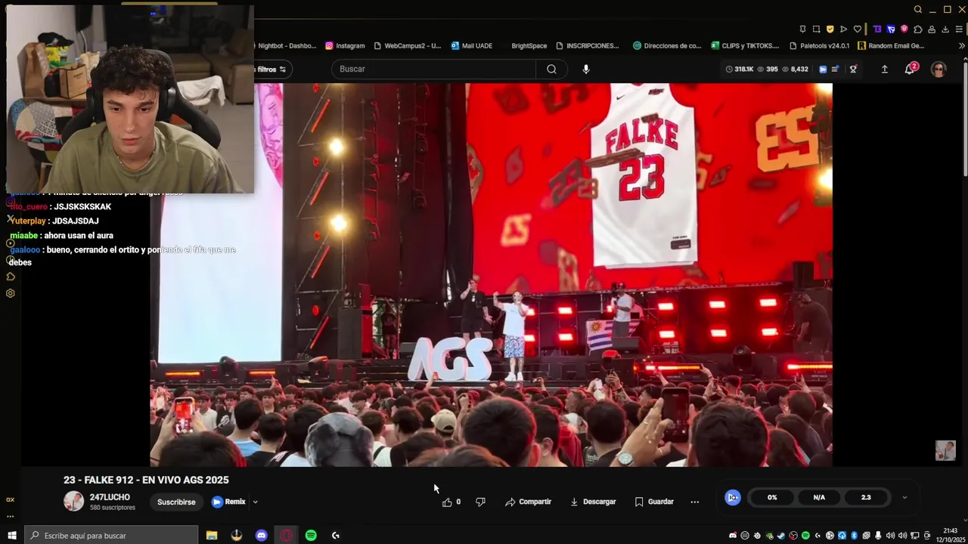
Task: Show more bookmarks with double chevron
Action: coord(961,45)
